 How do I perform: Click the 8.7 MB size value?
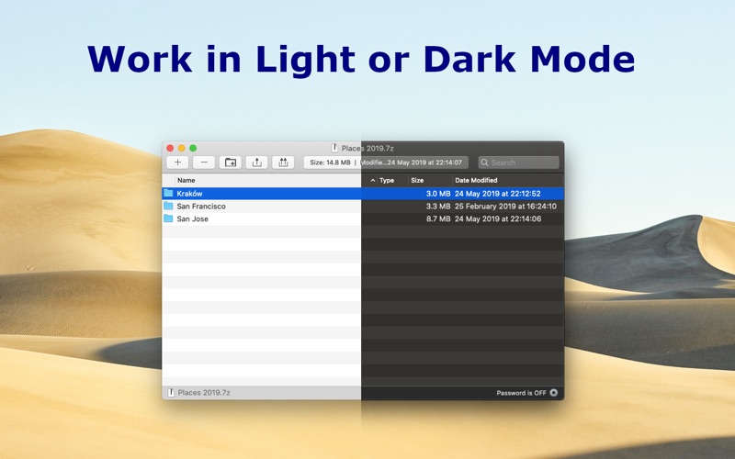[438, 218]
